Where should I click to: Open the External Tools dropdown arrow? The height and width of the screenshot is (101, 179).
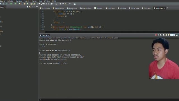coord(22,4)
